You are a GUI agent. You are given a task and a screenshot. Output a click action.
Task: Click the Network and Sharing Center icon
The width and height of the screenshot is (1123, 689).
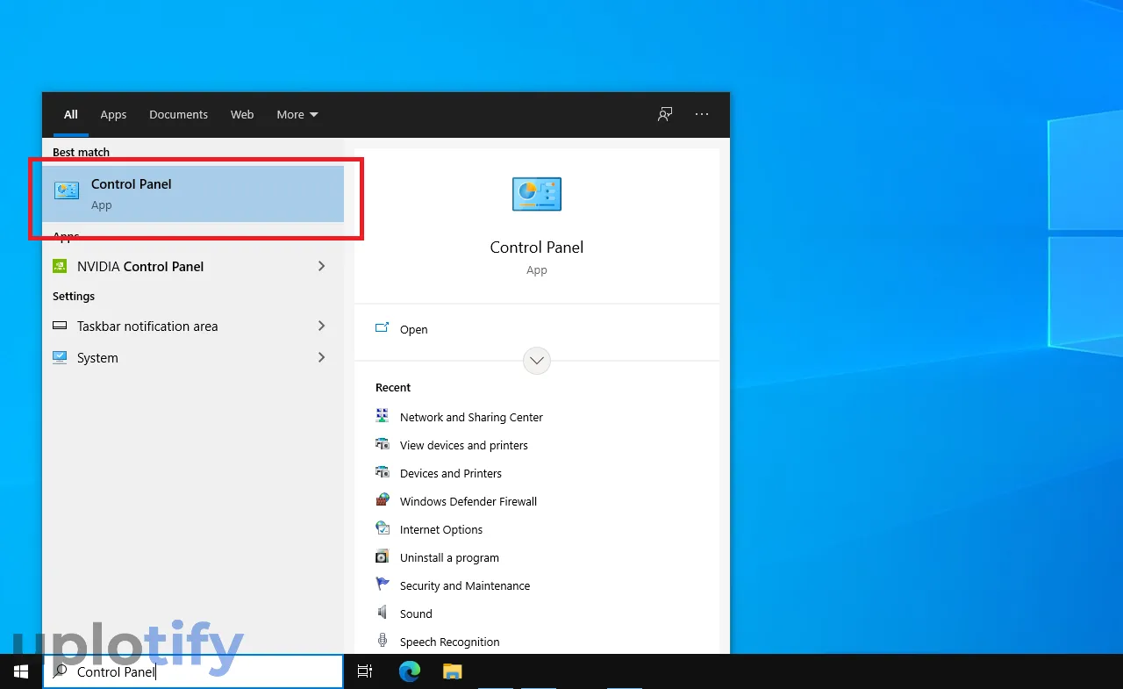[383, 416]
